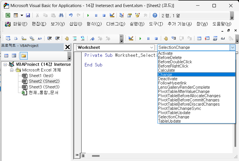Open the Locals Window icon
The image size is (239, 161).
(x=199, y=38)
